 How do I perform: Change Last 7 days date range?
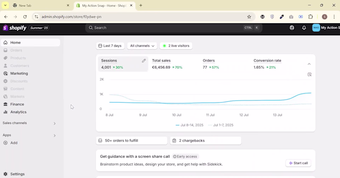tap(110, 46)
